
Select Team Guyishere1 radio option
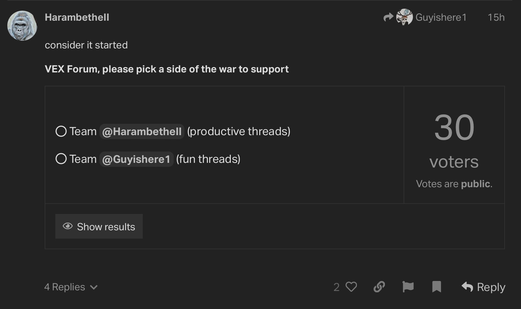click(61, 159)
